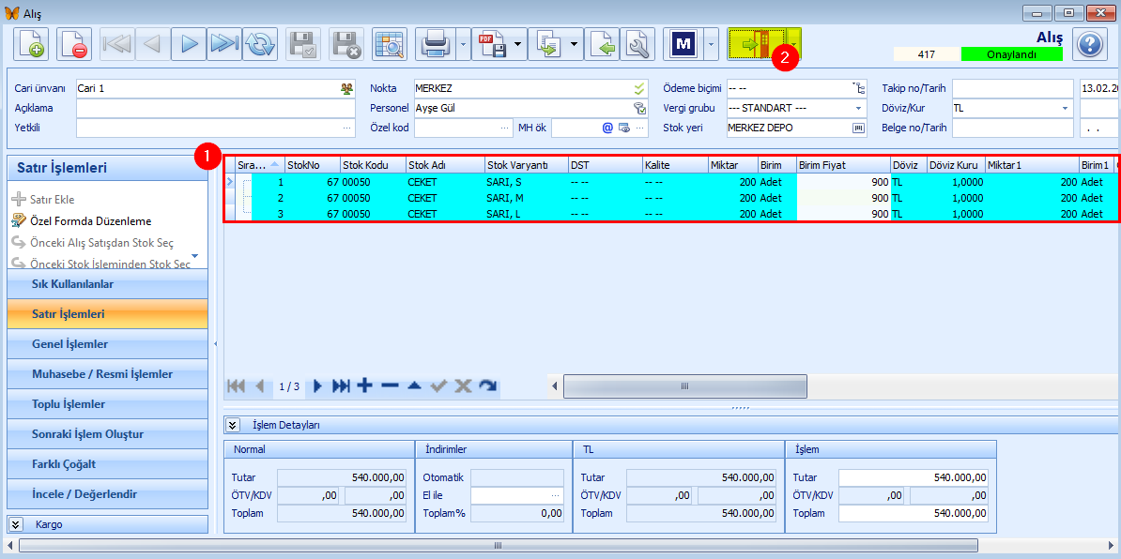Screen dimensions: 1121x559
Task: Click the yellow exit door icon
Action: point(756,44)
